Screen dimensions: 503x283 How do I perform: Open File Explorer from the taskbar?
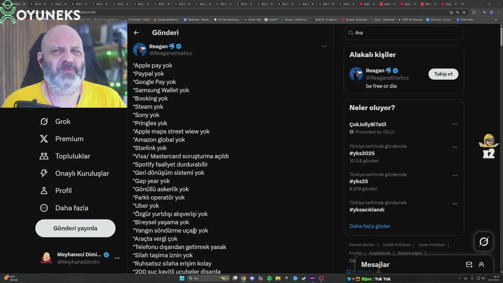pyautogui.click(x=278, y=278)
